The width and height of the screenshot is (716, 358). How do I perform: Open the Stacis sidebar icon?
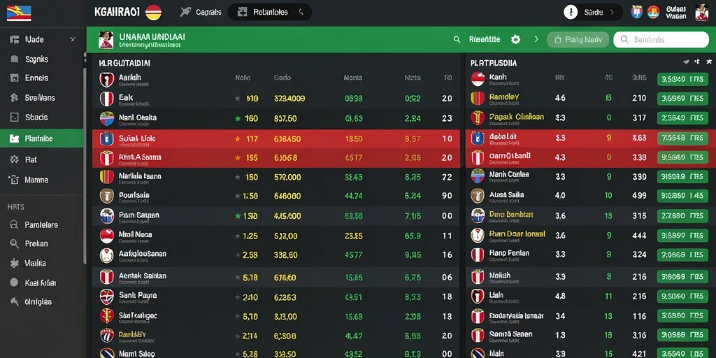coord(15,117)
